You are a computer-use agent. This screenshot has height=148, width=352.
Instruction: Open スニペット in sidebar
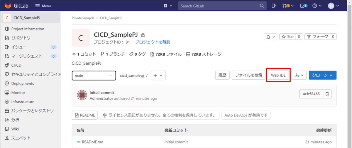[21, 138]
